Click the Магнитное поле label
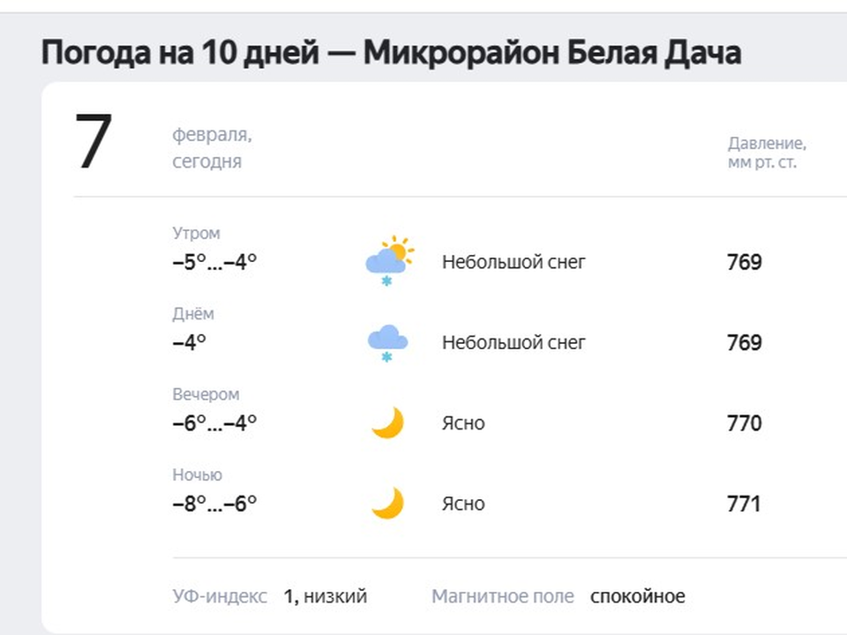 pos(502,596)
